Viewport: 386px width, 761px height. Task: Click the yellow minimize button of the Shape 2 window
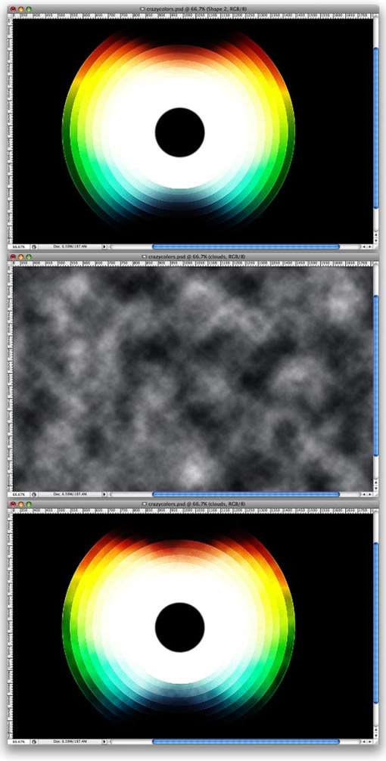21,9
